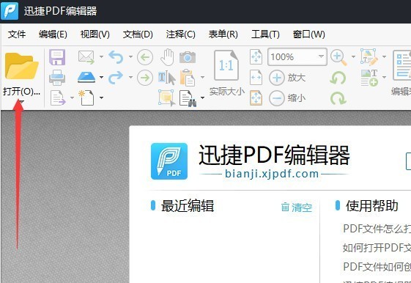Expand the paste icon dropdown arrow
Image resolution: width=411 pixels, height=283 pixels.
tap(202, 77)
